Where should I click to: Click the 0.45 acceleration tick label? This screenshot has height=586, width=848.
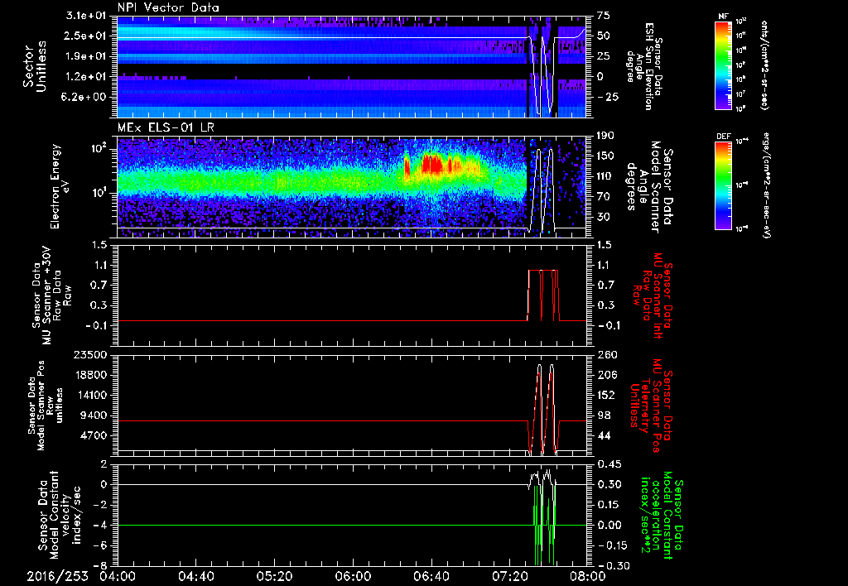point(610,464)
